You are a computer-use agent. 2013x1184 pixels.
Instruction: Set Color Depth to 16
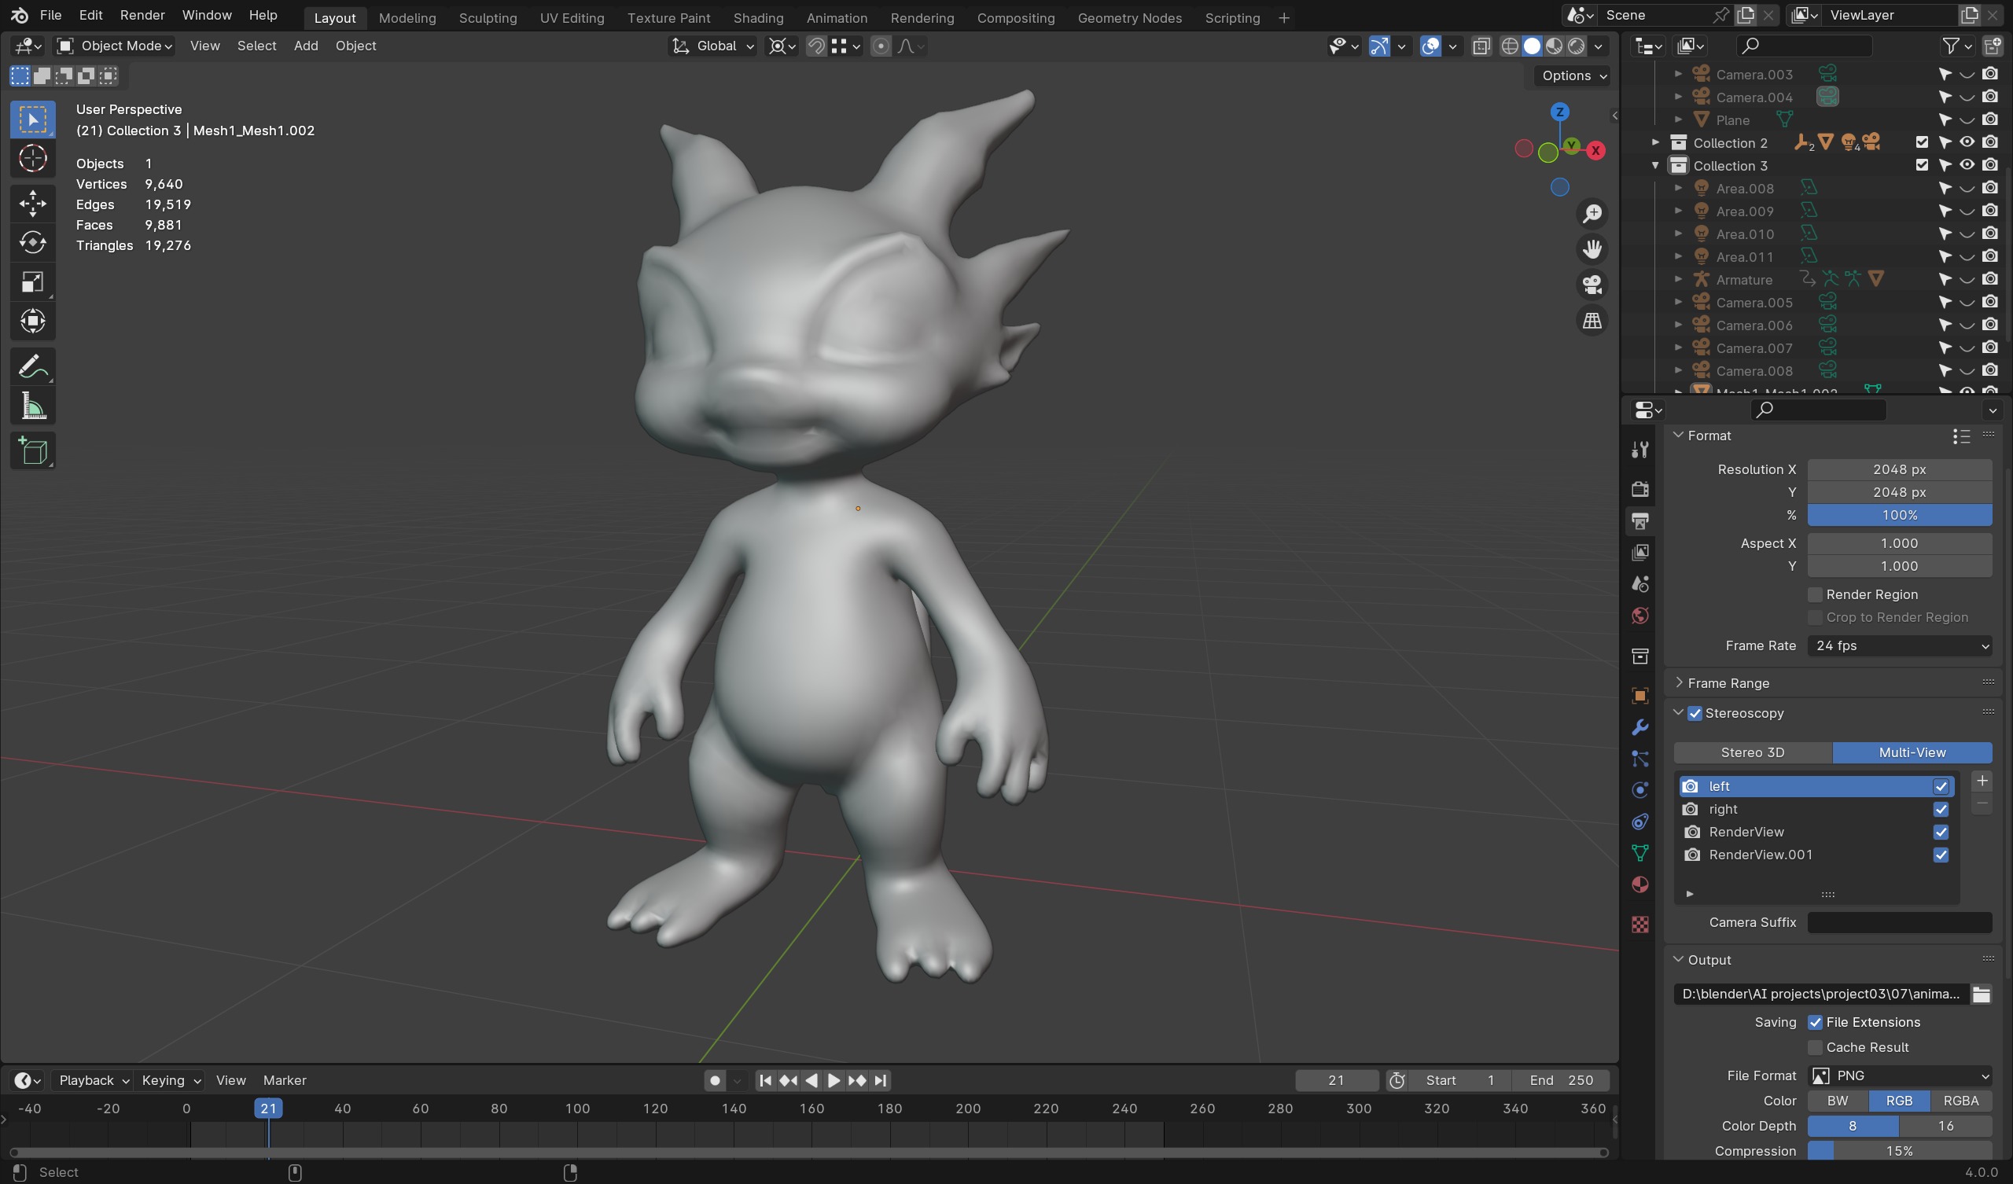pos(1945,1126)
